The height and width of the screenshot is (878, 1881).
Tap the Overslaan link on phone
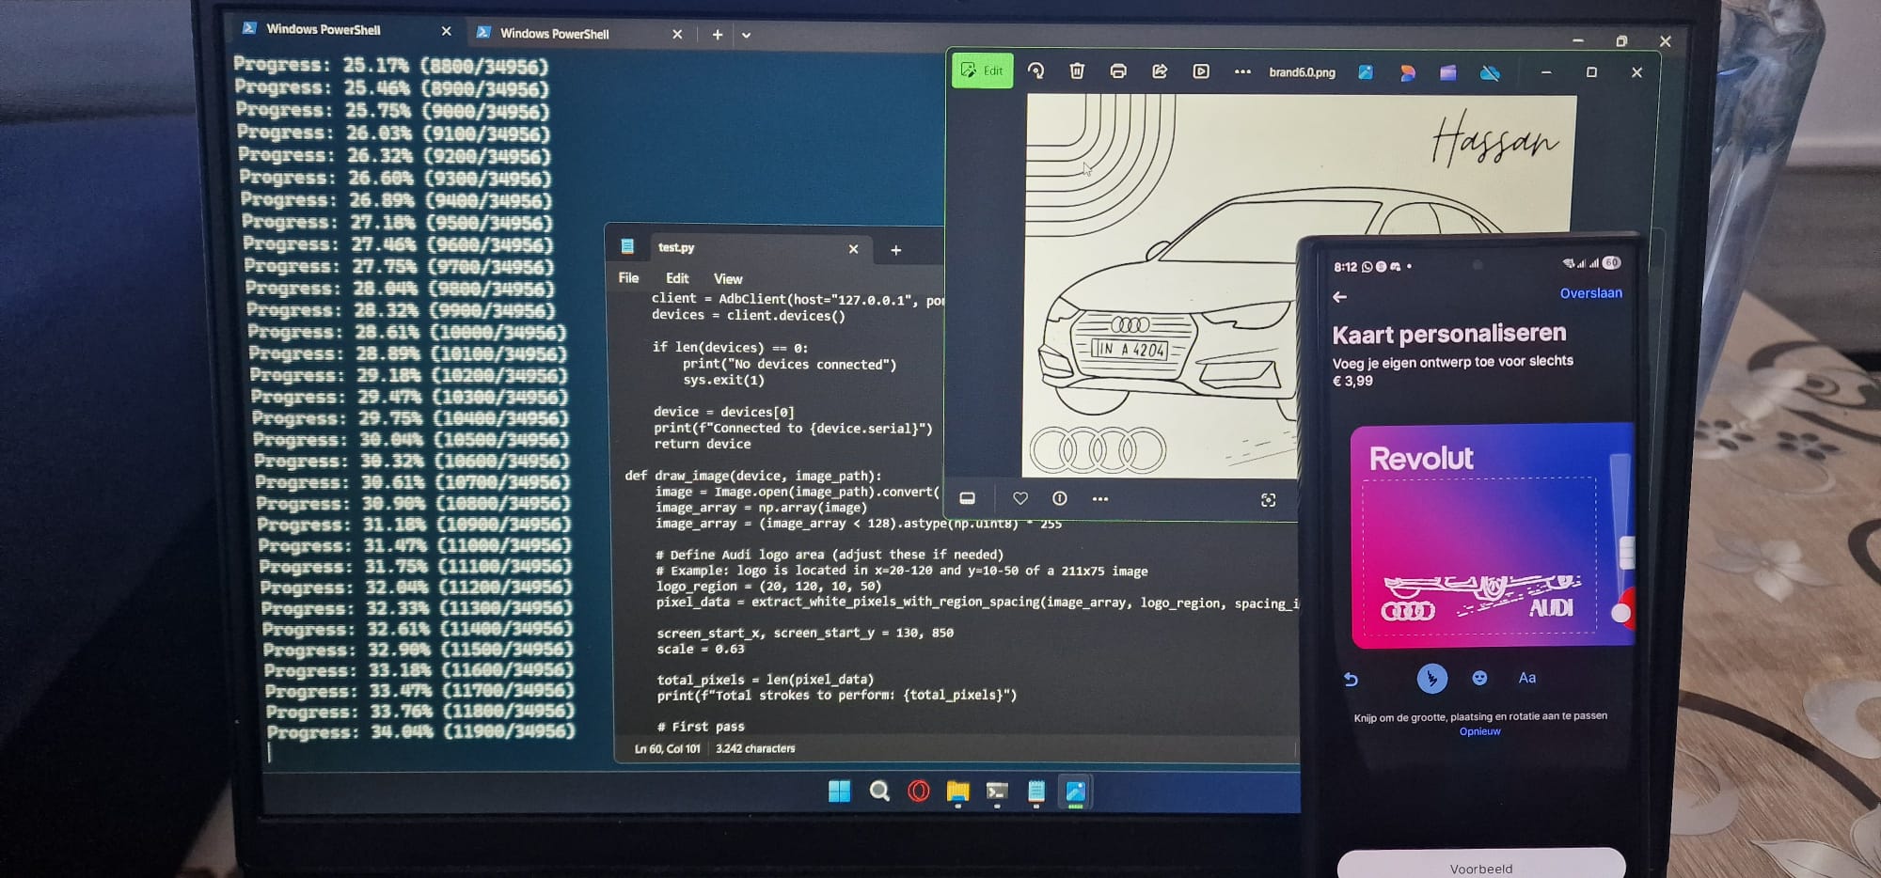point(1590,293)
